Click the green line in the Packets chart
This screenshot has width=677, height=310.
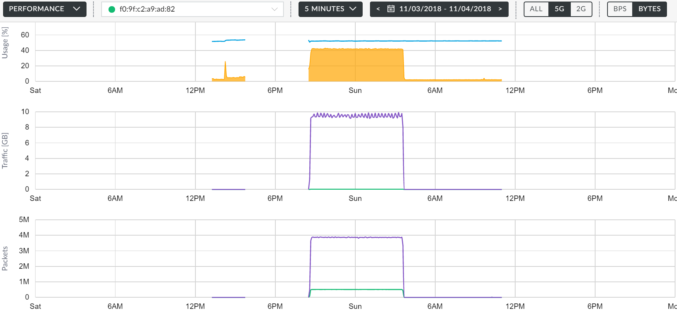tap(356, 290)
